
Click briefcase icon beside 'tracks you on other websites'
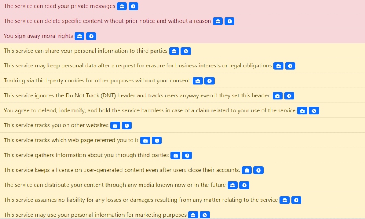coord(115,126)
